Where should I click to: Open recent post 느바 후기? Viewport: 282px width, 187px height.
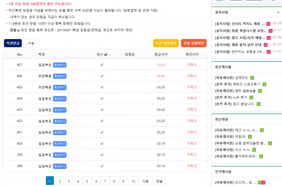click(x=231, y=97)
